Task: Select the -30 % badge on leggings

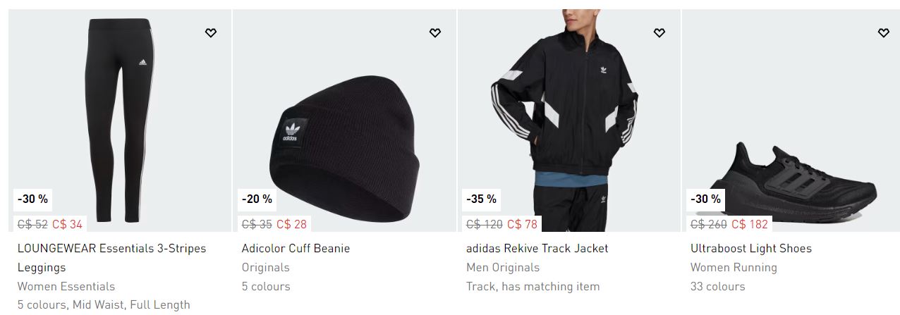Action: coord(33,199)
